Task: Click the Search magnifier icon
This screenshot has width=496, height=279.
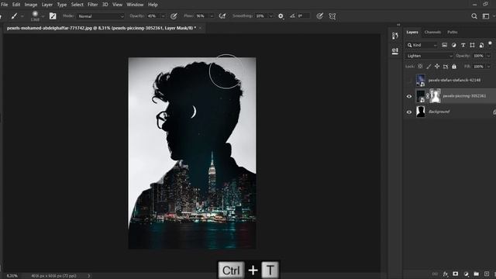Action: tap(474, 16)
